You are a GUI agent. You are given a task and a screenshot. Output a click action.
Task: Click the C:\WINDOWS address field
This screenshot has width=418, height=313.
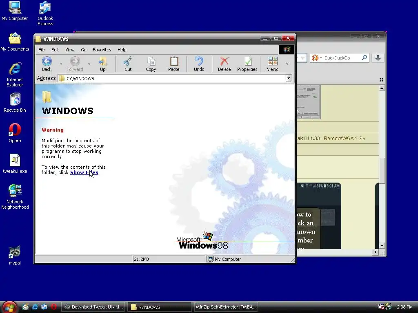click(x=172, y=78)
